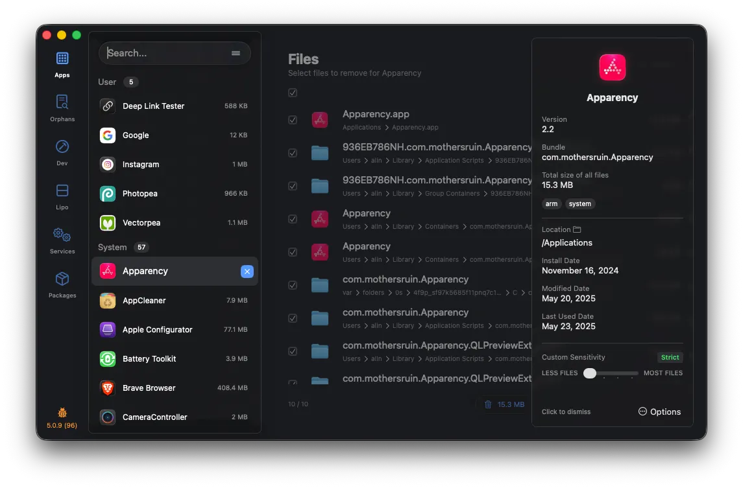Select Brave Browser row
The width and height of the screenshot is (743, 488).
click(175, 388)
